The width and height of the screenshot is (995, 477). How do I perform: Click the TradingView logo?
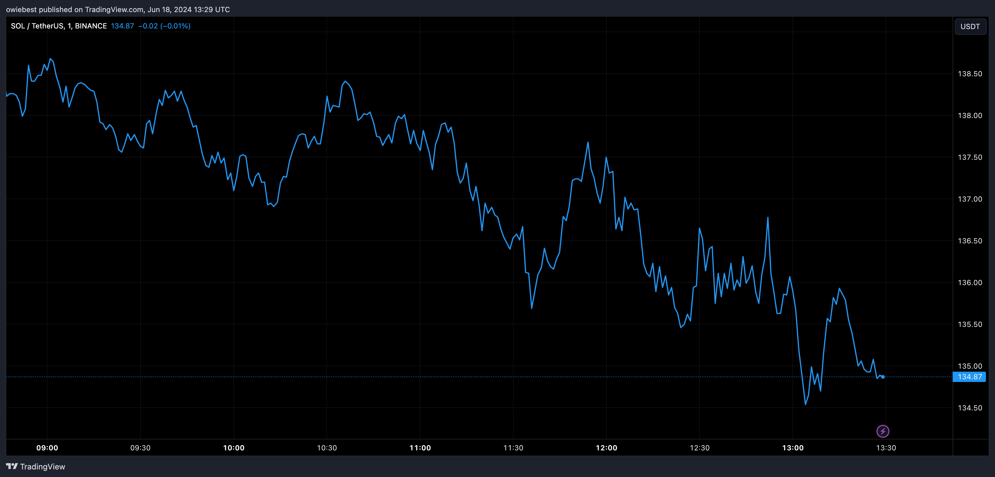12,466
